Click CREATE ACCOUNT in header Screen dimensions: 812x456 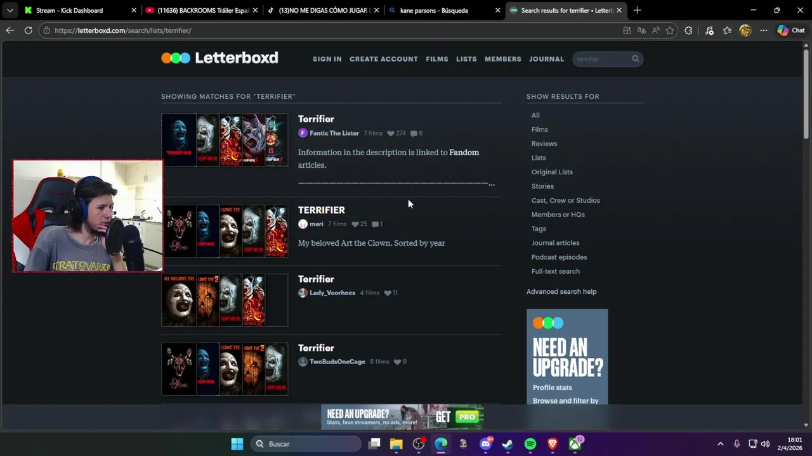[384, 59]
